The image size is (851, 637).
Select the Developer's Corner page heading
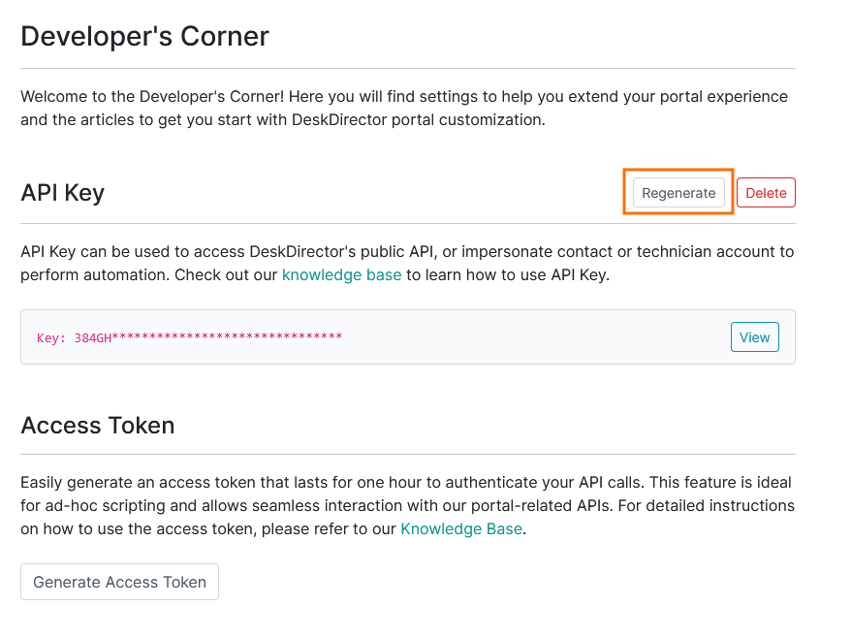[x=144, y=37]
